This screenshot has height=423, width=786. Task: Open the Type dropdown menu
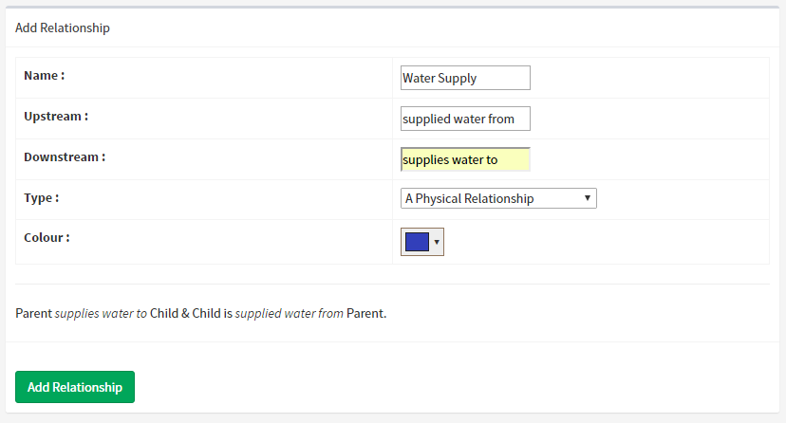(498, 198)
